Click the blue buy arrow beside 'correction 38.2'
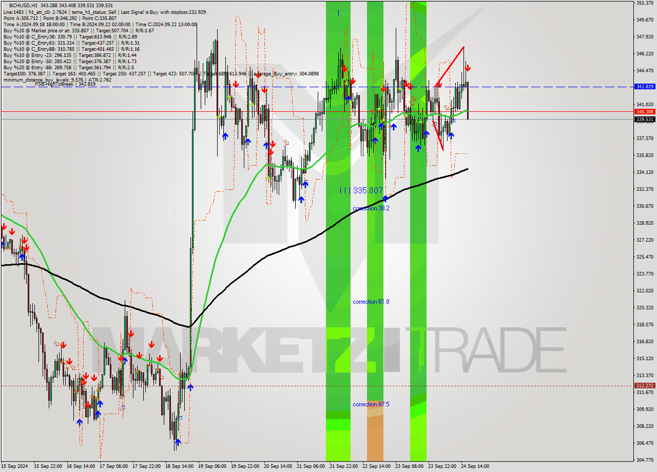This screenshot has width=657, height=472. (x=385, y=199)
